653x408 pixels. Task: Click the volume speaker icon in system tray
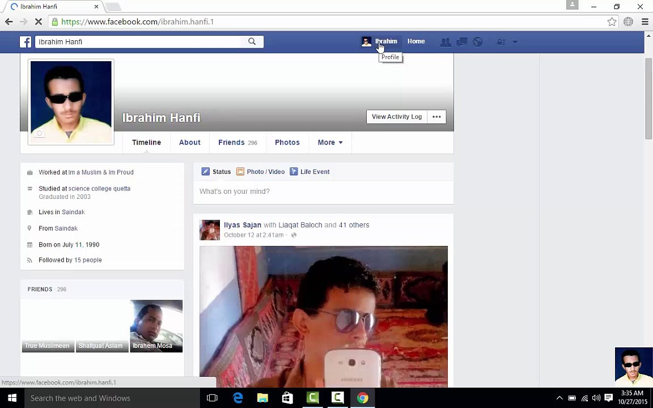(596, 398)
